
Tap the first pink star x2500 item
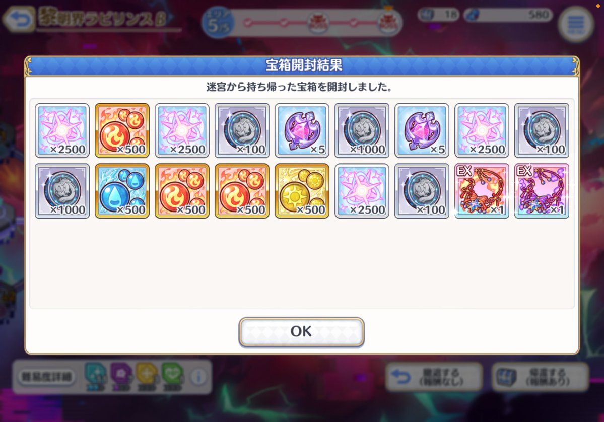pos(62,130)
